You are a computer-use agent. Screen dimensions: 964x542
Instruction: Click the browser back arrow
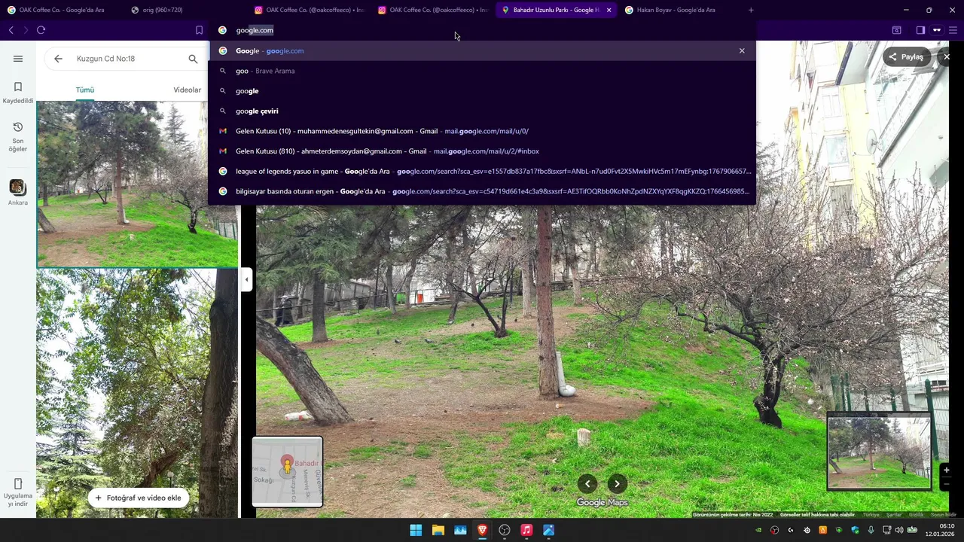click(x=11, y=30)
